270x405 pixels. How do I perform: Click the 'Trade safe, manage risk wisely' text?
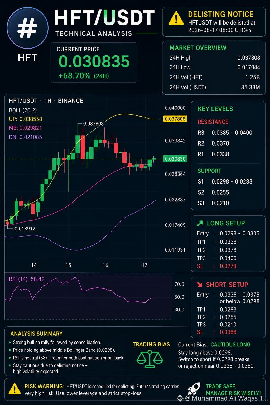(233, 390)
